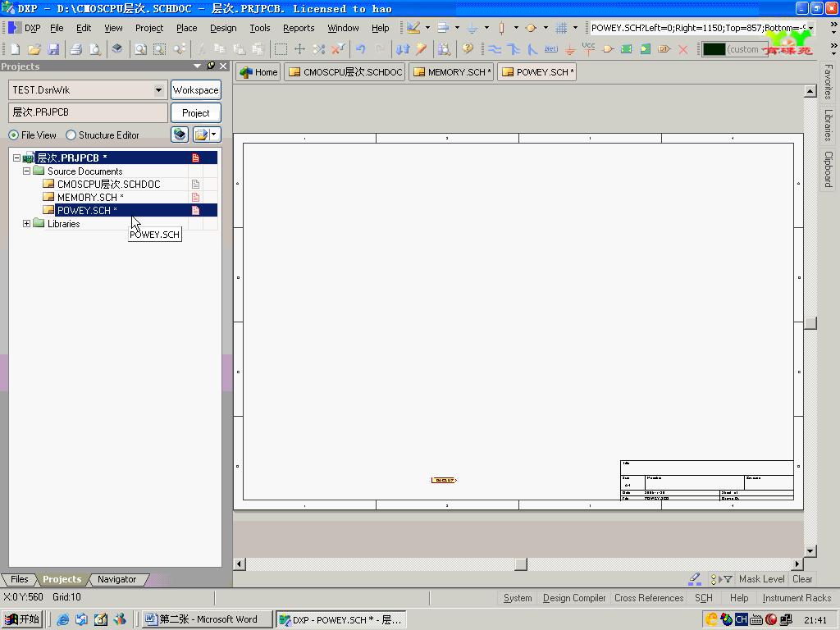The height and width of the screenshot is (630, 840).
Task: Activate the move selection cross icon
Action: click(x=299, y=49)
